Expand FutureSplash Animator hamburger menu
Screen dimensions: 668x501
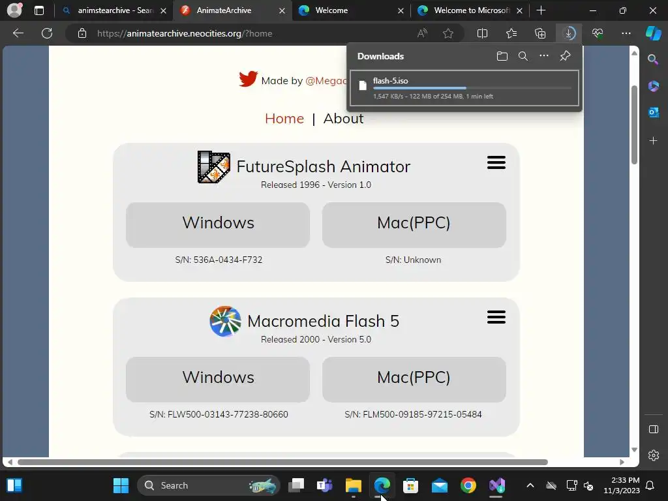(496, 162)
